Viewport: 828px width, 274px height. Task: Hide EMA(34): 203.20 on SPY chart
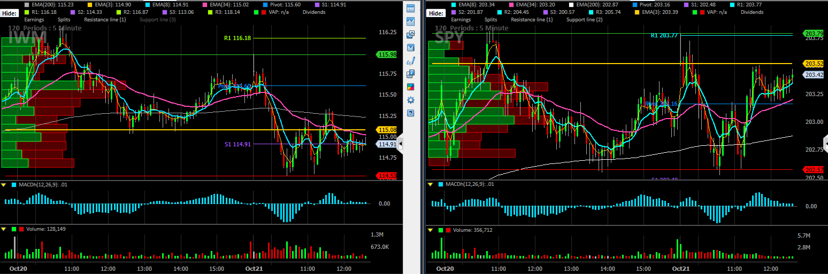click(x=533, y=4)
